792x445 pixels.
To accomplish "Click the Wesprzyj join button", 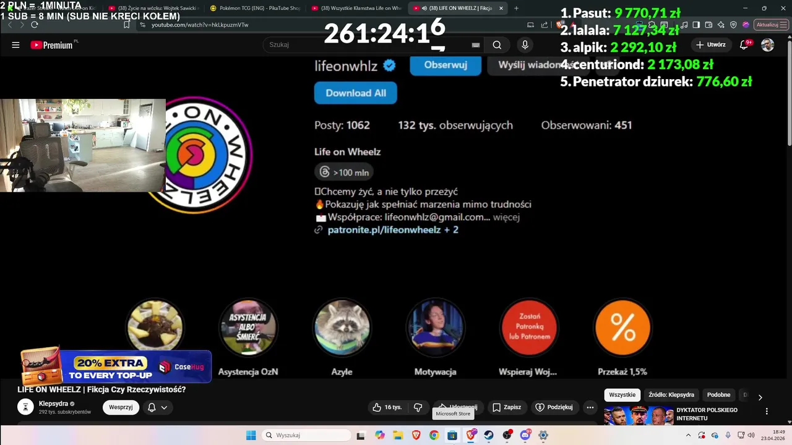I will [121, 407].
